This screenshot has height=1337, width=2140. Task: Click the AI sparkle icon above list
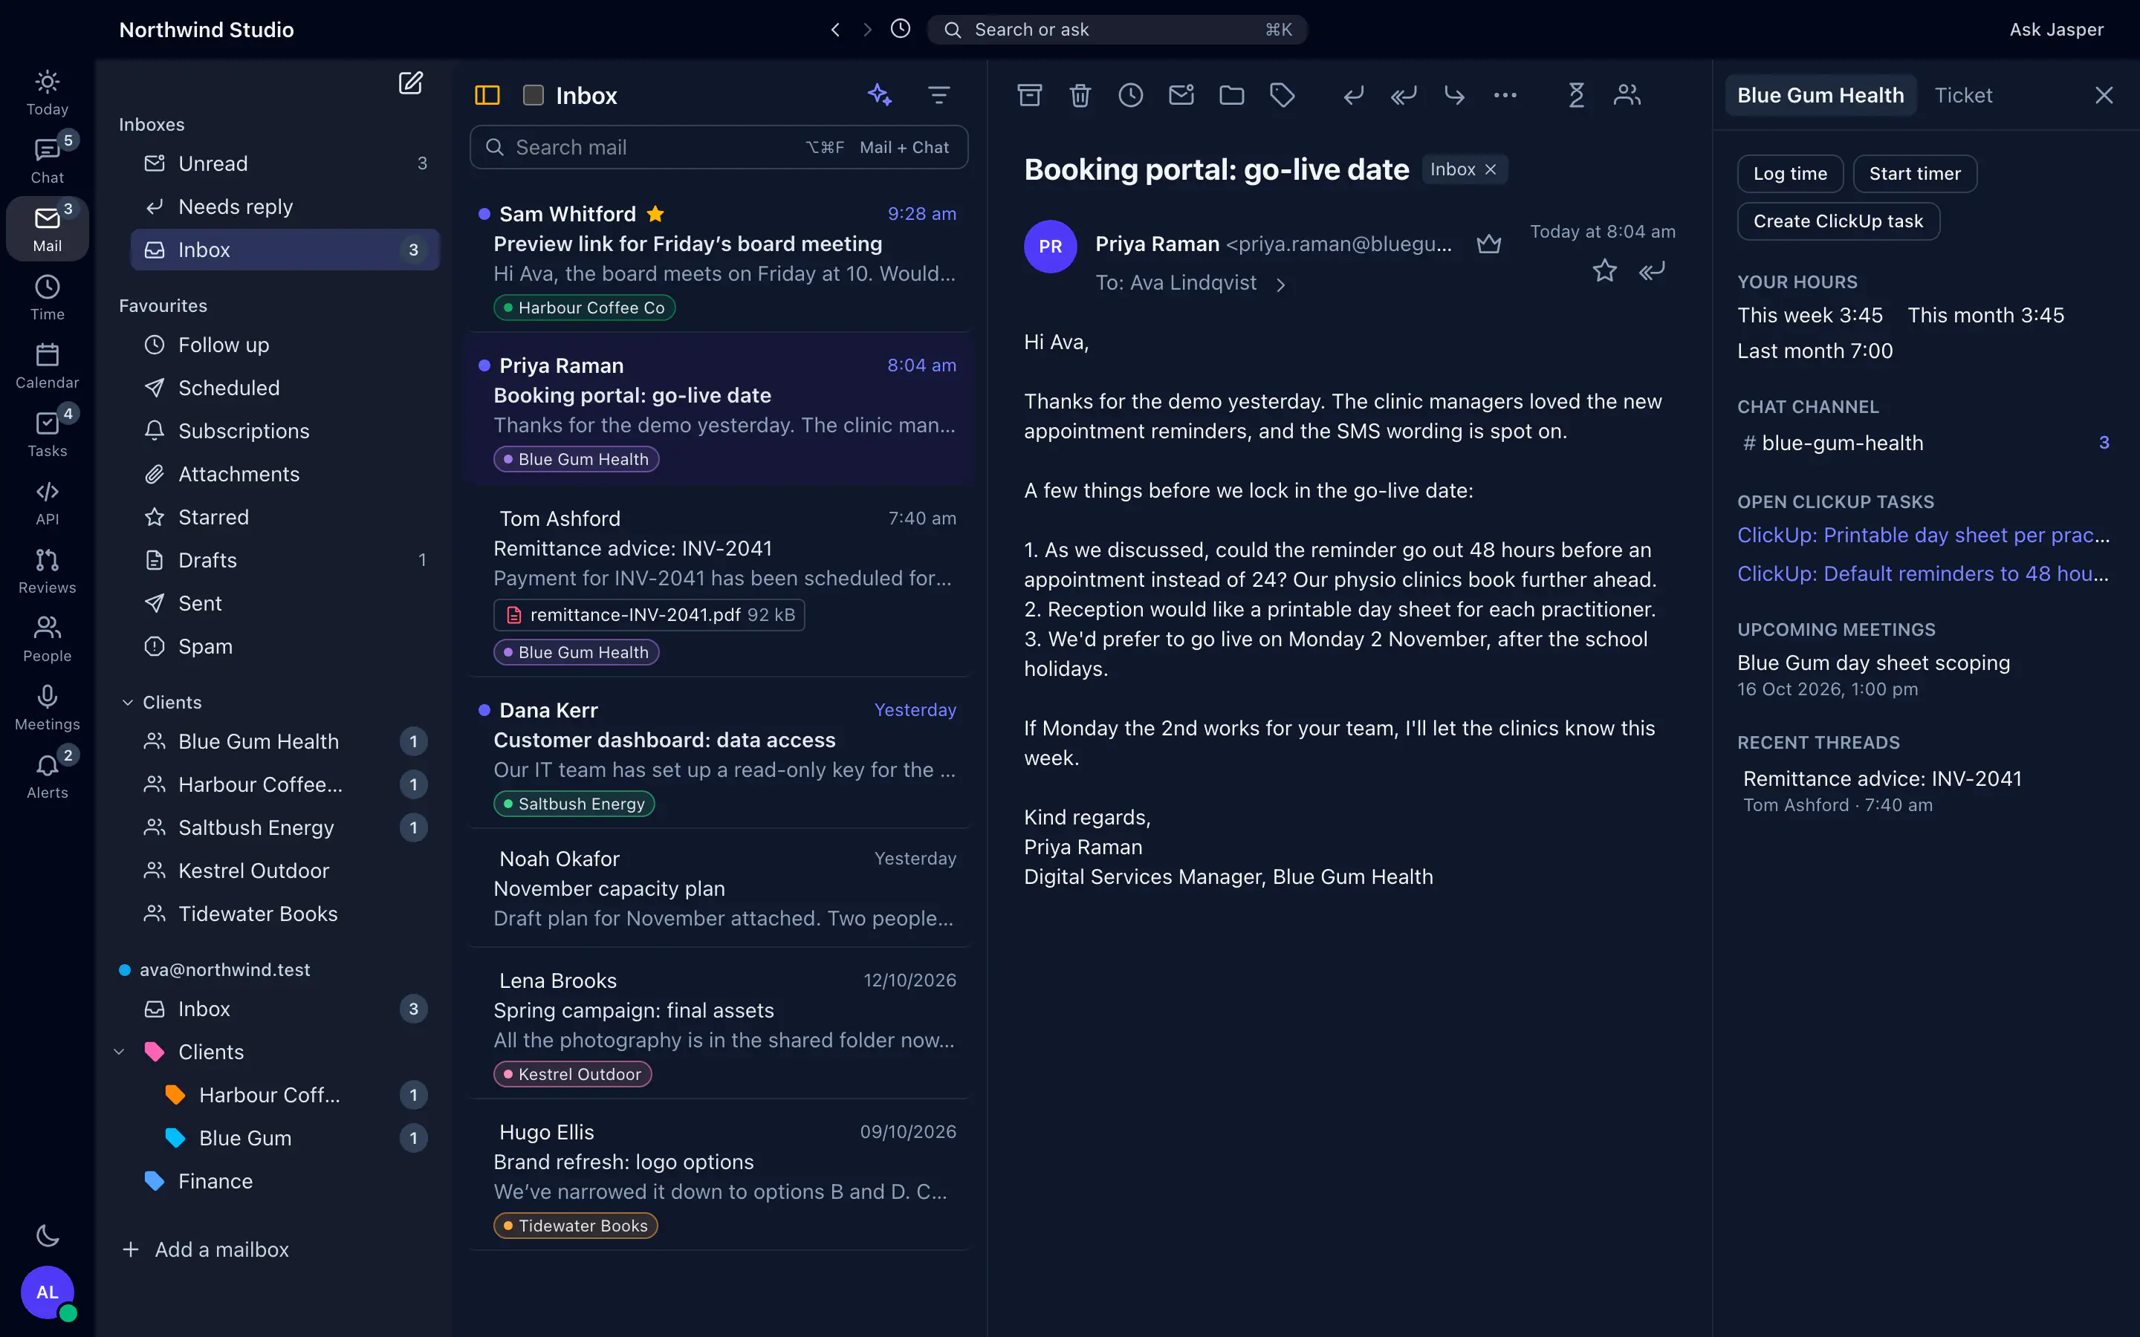(x=879, y=94)
